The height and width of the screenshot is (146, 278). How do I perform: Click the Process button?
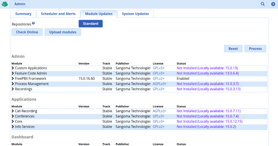(x=255, y=48)
